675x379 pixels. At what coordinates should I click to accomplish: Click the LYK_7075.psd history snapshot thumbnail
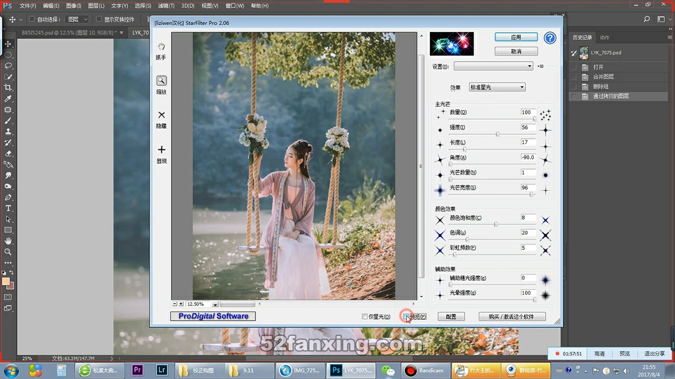(583, 53)
